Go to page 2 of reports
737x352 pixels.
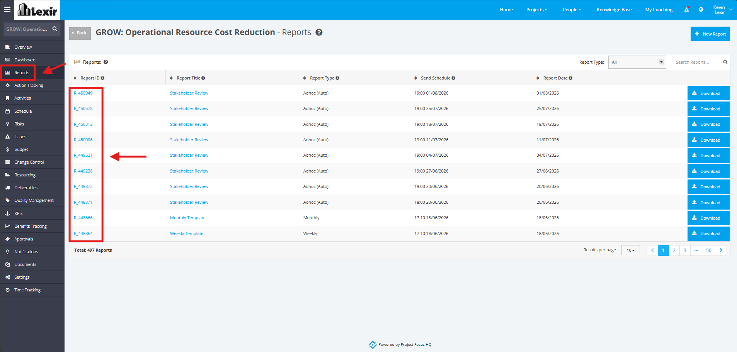674,250
